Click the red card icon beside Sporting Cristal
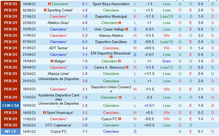 tap(45, 10)
